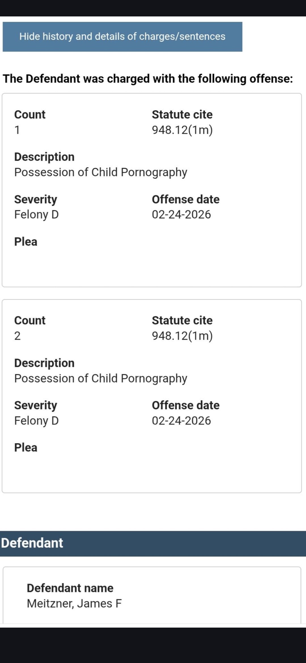The width and height of the screenshot is (306, 663).
Task: Click the Count 1 Severity label
Action: 35,199
